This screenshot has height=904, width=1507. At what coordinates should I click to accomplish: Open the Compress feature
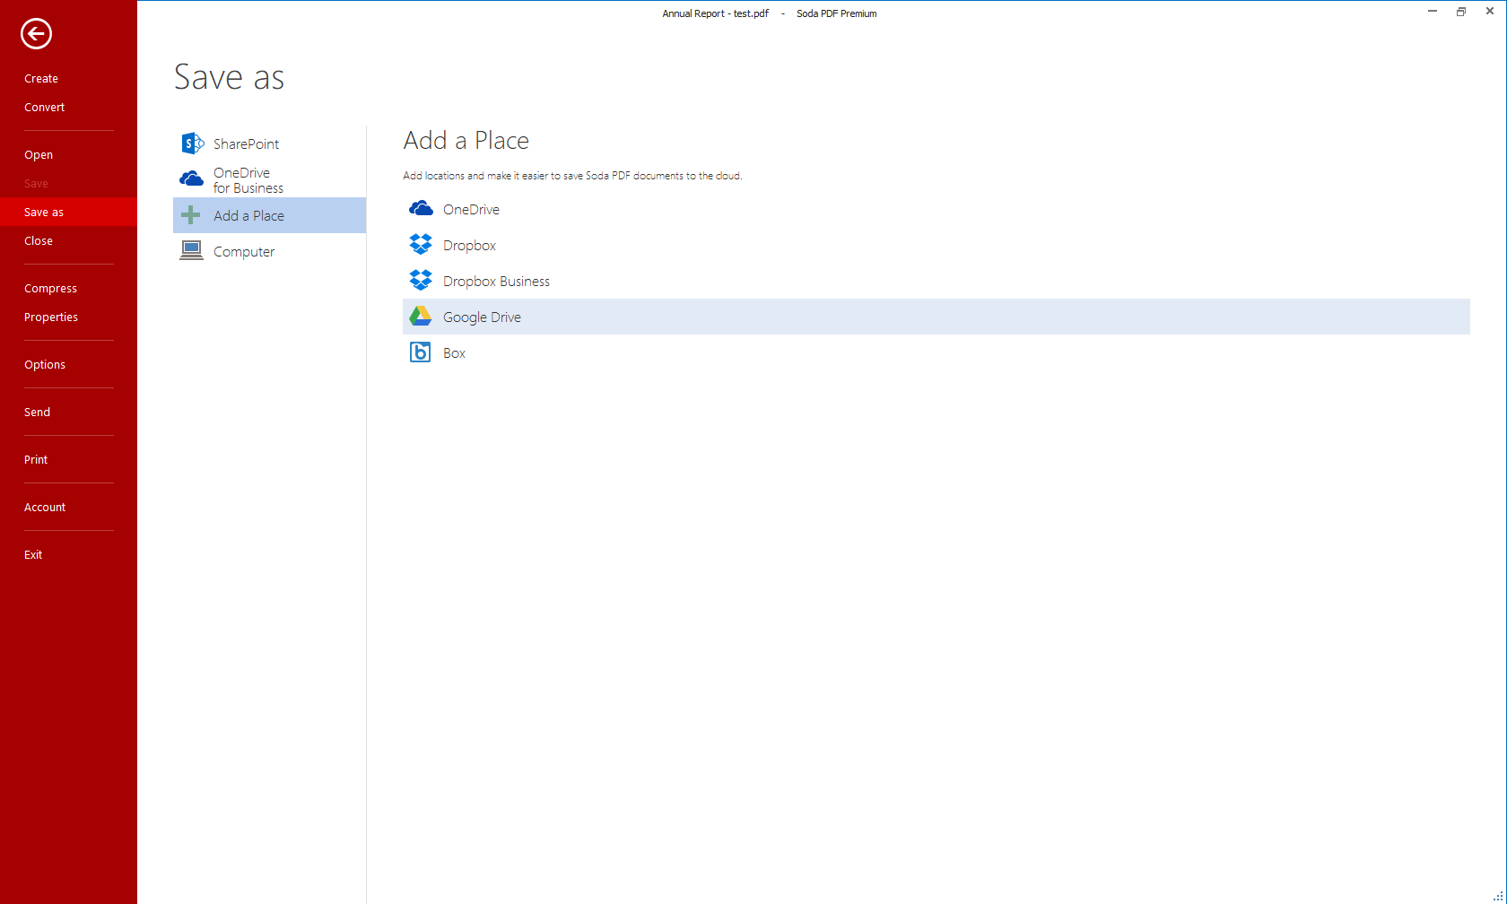50,288
